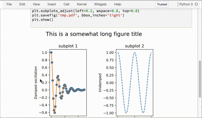Click the figure title 'This is a somewhat long figure title'
Viewport: 202px width, 118px height.
point(94,34)
